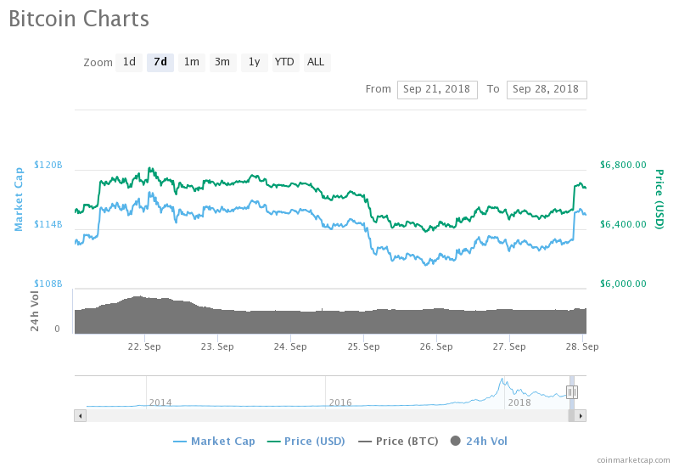This screenshot has height=467, width=679.
Task: Click the 2018 mark in navigator
Action: click(x=519, y=402)
